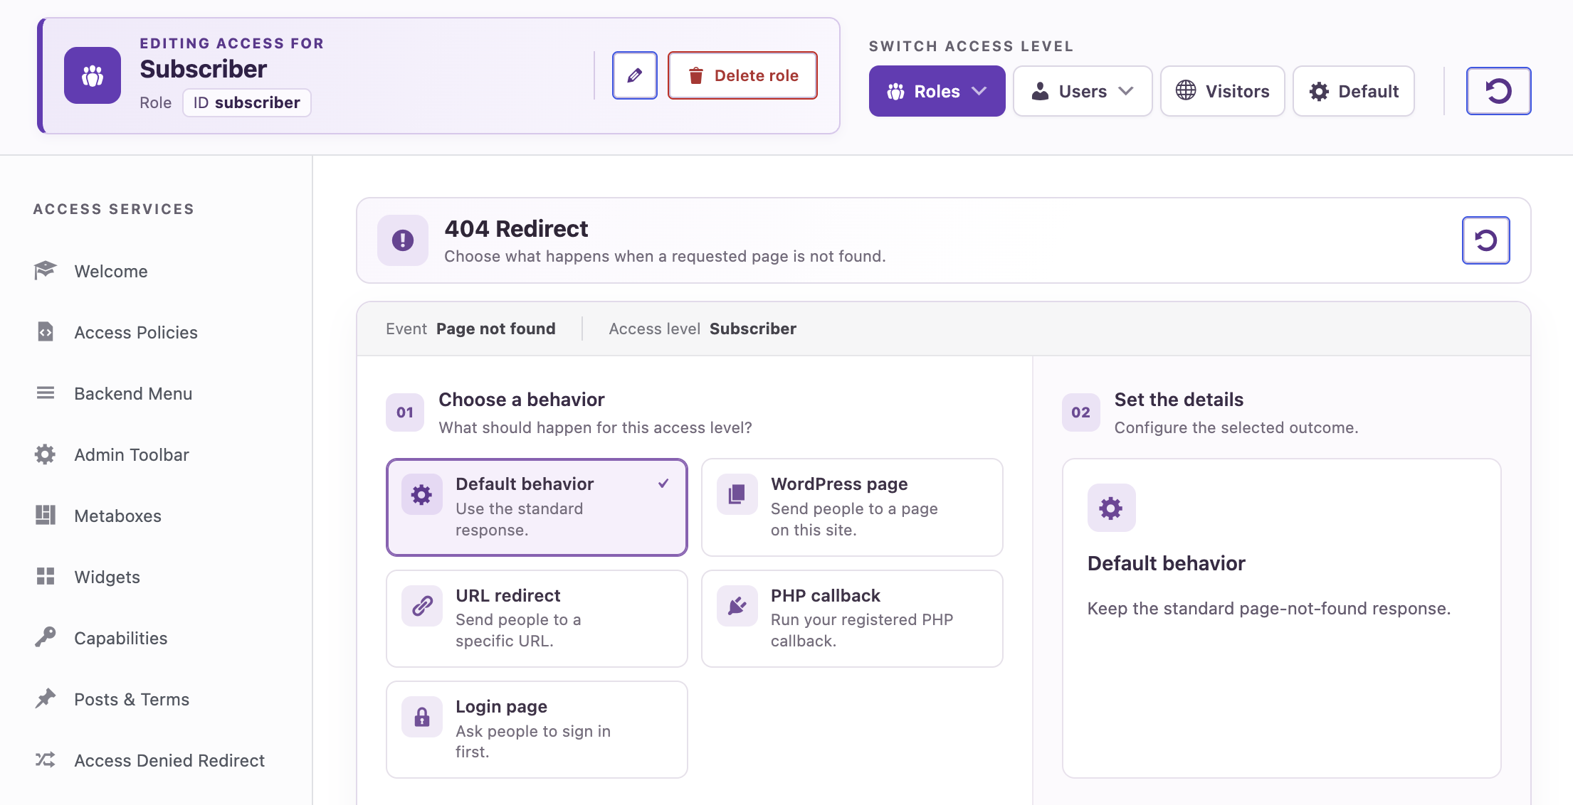The width and height of the screenshot is (1573, 805).
Task: Click the 'Keep the standard page-not-found response.' text
Action: click(x=1268, y=609)
